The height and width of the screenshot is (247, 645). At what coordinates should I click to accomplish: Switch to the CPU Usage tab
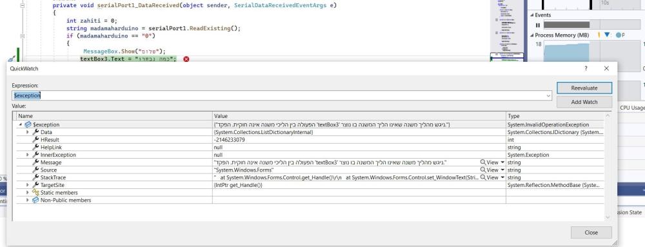(632, 108)
